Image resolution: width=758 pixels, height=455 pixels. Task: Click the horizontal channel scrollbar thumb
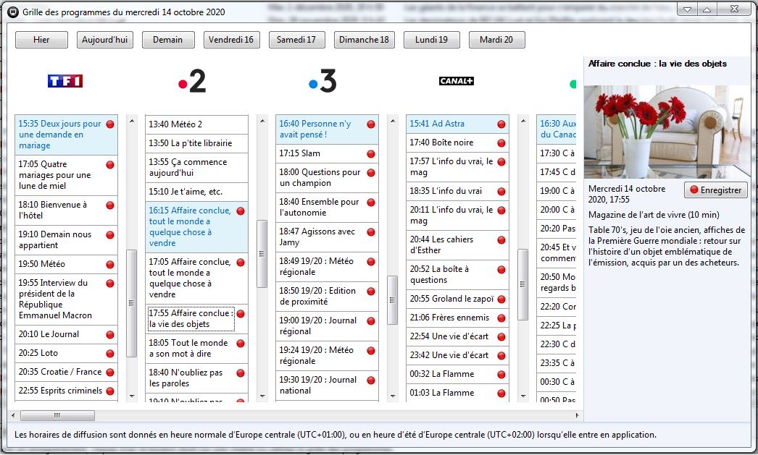tap(57, 415)
